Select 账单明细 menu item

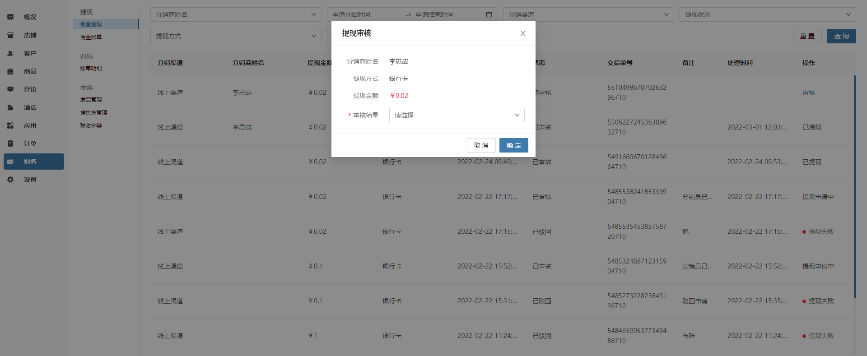tap(91, 68)
